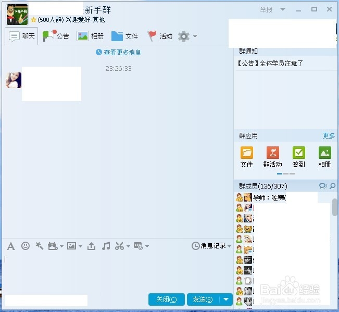This screenshot has height=312, width=339.
Task: Click the group settings gear icon
Action: tap(184, 36)
